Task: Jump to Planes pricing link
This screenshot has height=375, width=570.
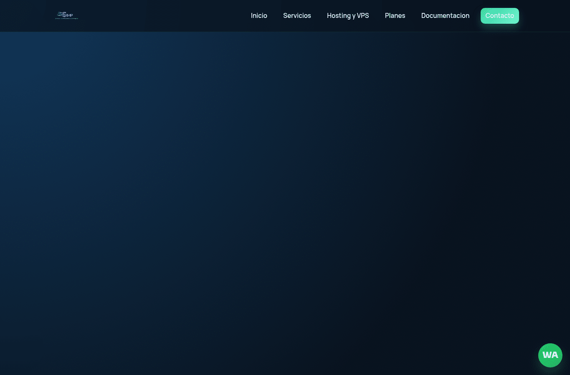Action: 395,16
